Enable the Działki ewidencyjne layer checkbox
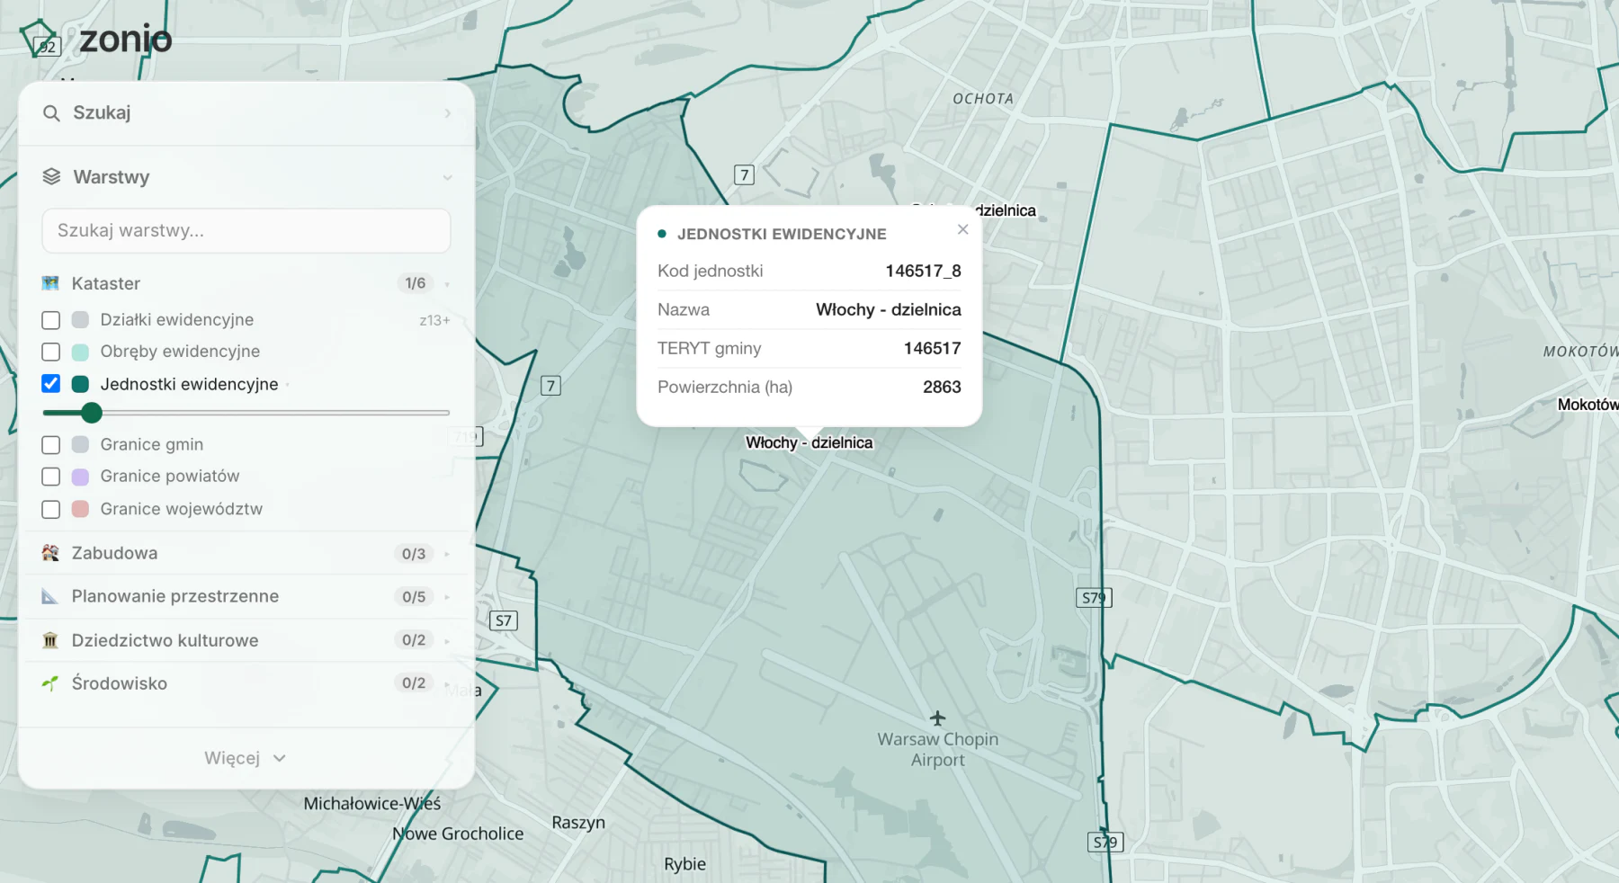 click(x=51, y=320)
